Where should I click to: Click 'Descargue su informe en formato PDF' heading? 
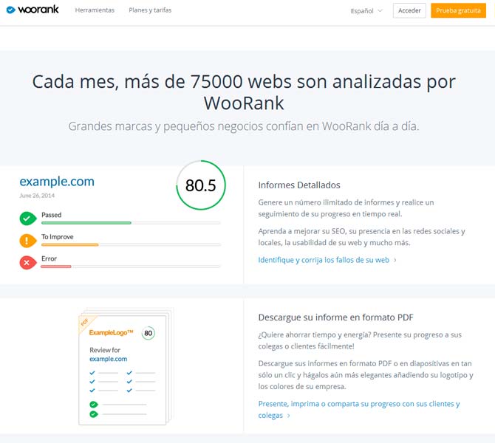[x=336, y=317]
